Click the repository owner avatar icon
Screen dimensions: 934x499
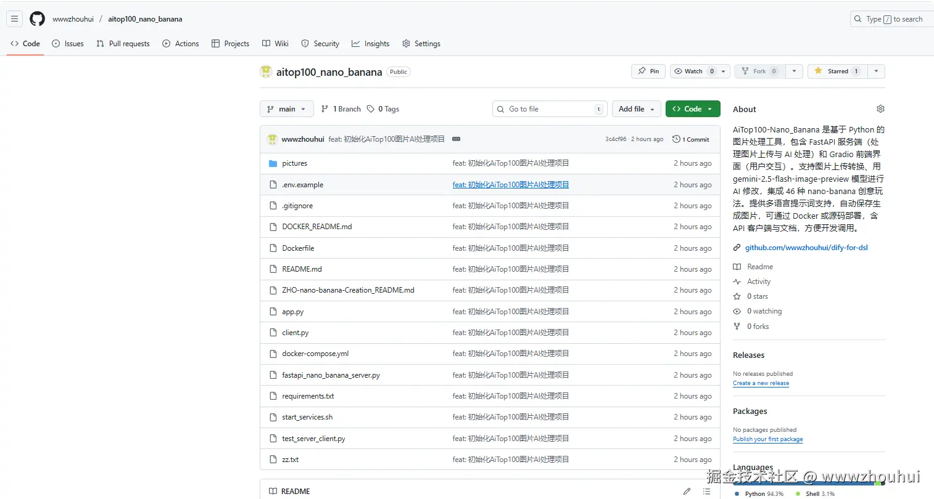pyautogui.click(x=266, y=72)
